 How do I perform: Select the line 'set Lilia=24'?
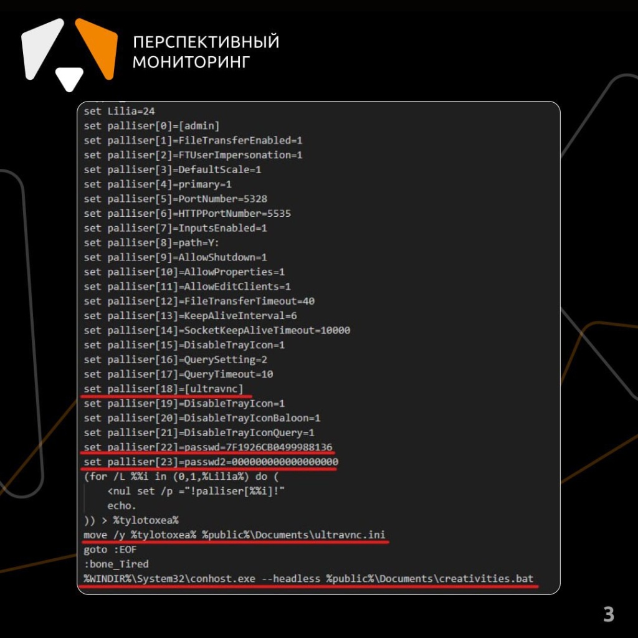pos(119,111)
